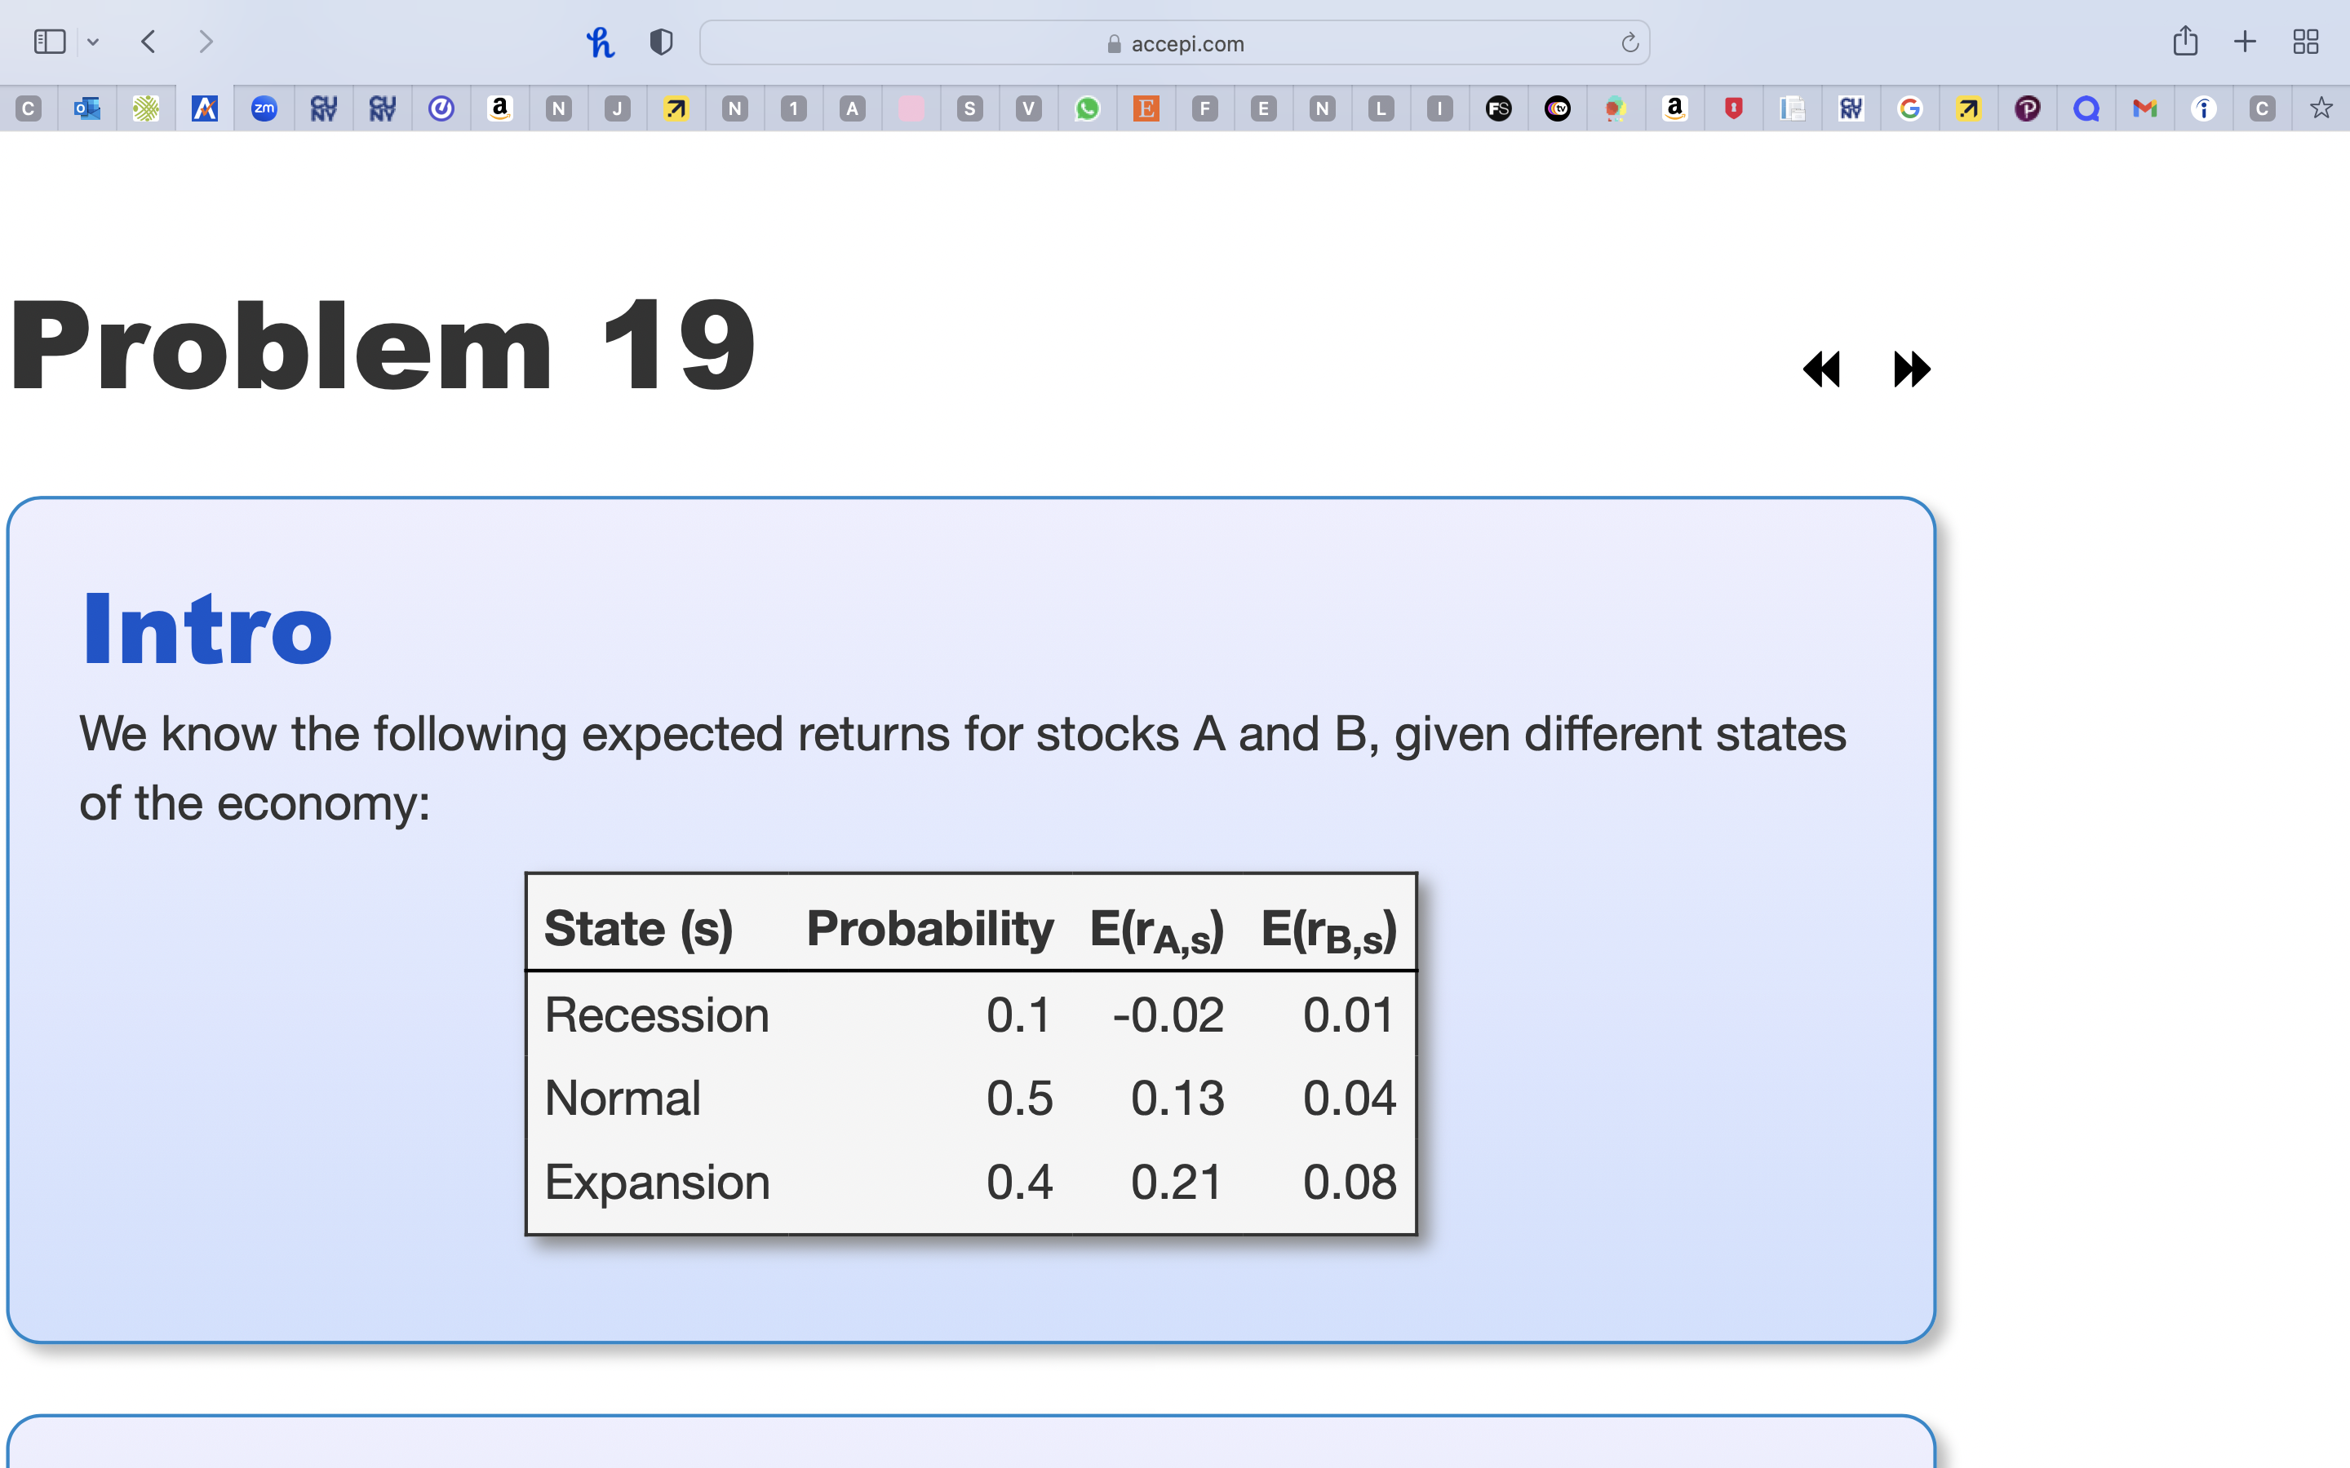Open the Gmail bookmark
The image size is (2350, 1468).
pos(2145,108)
